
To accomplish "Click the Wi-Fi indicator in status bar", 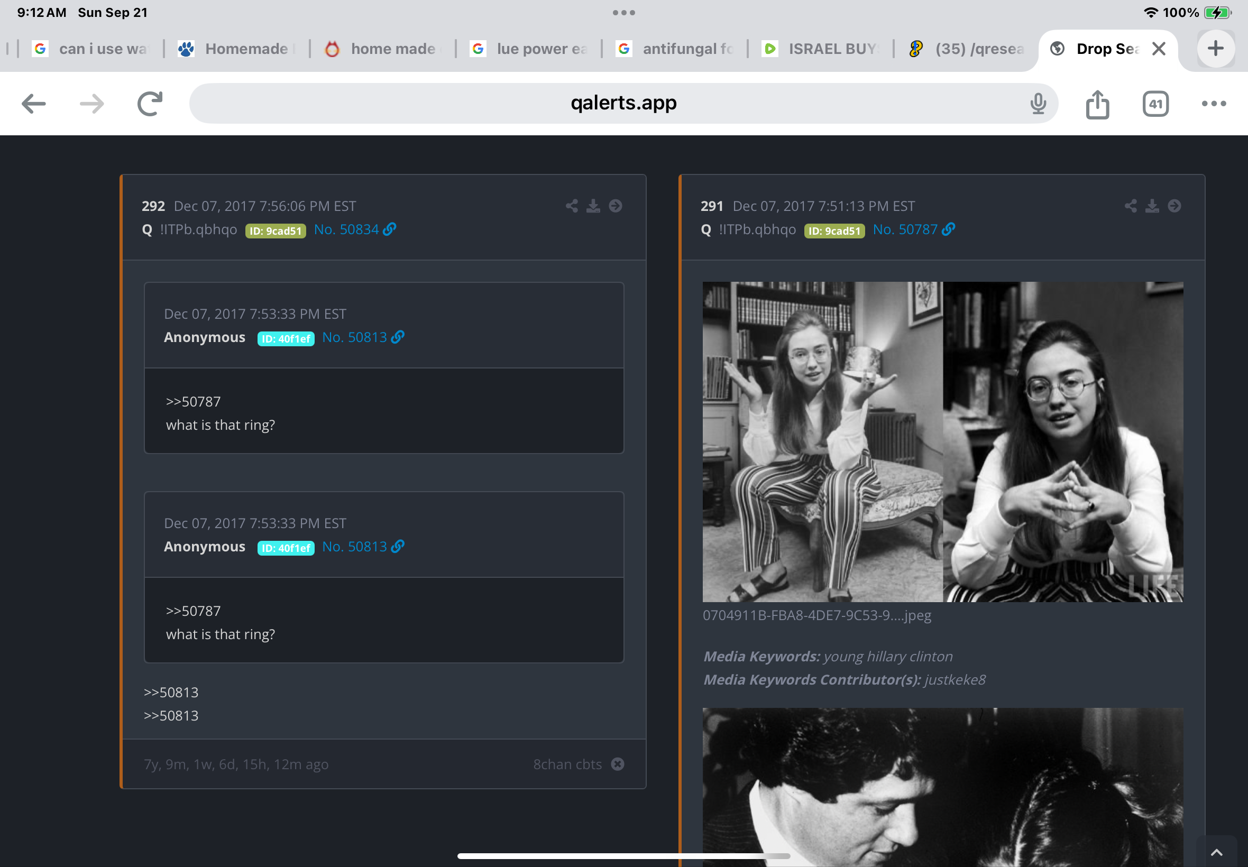I will [x=1150, y=13].
